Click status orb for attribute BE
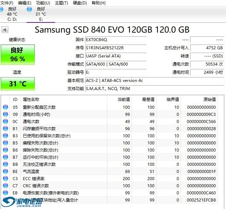 (5, 171)
